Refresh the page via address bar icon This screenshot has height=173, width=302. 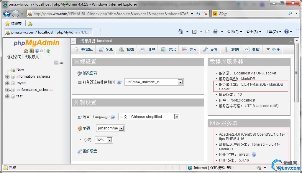[x=198, y=14]
